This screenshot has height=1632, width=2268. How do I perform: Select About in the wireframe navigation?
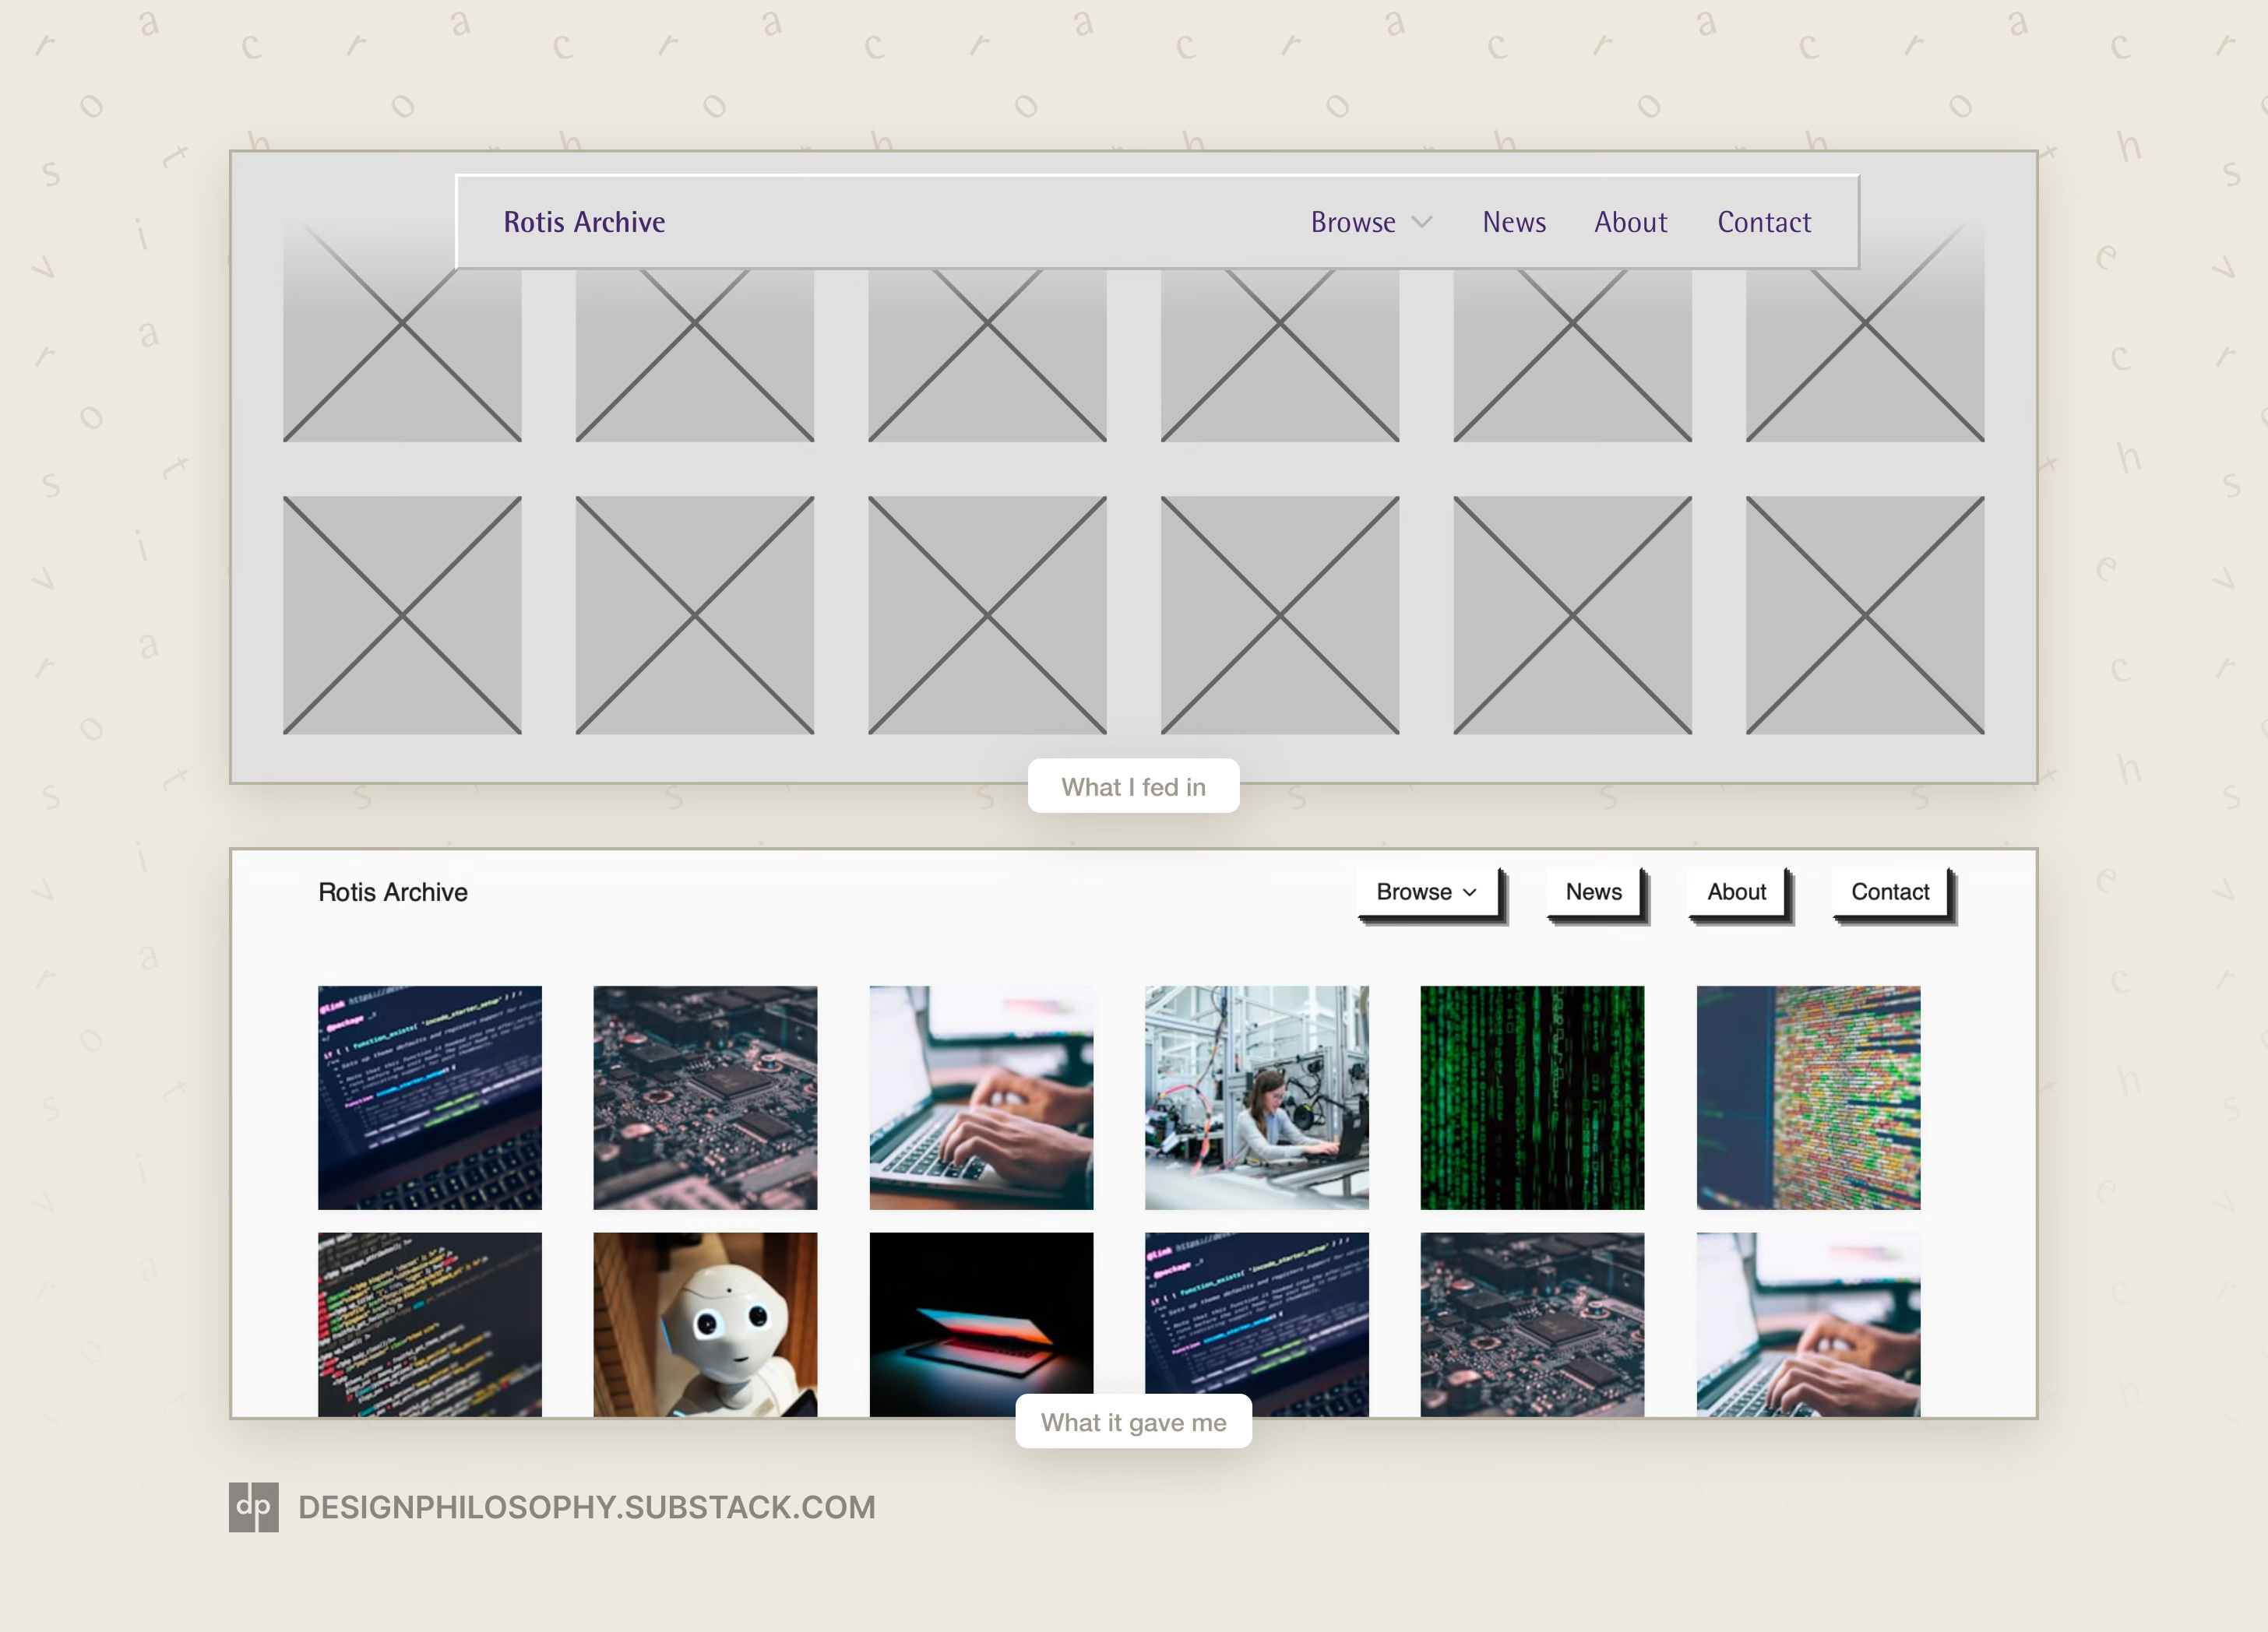point(1630,222)
